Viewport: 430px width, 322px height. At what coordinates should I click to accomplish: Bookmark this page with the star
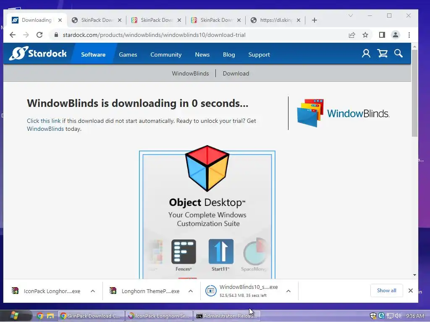pyautogui.click(x=365, y=35)
